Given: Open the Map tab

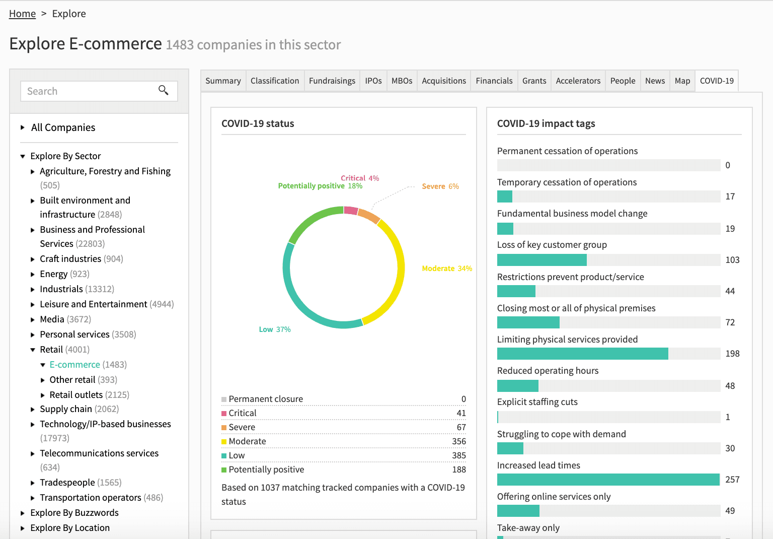Looking at the screenshot, I should pos(682,81).
